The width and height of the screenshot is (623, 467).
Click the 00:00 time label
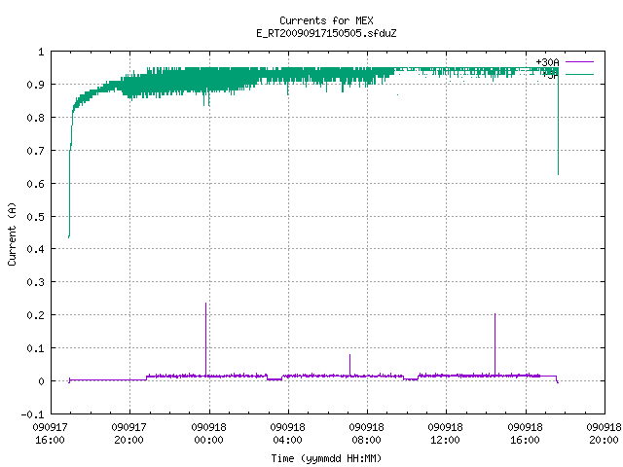[208, 440]
